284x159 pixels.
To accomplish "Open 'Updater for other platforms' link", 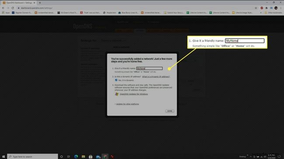I will pos(128,104).
